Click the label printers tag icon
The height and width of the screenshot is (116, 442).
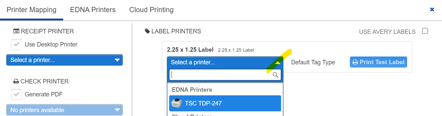coord(147,31)
